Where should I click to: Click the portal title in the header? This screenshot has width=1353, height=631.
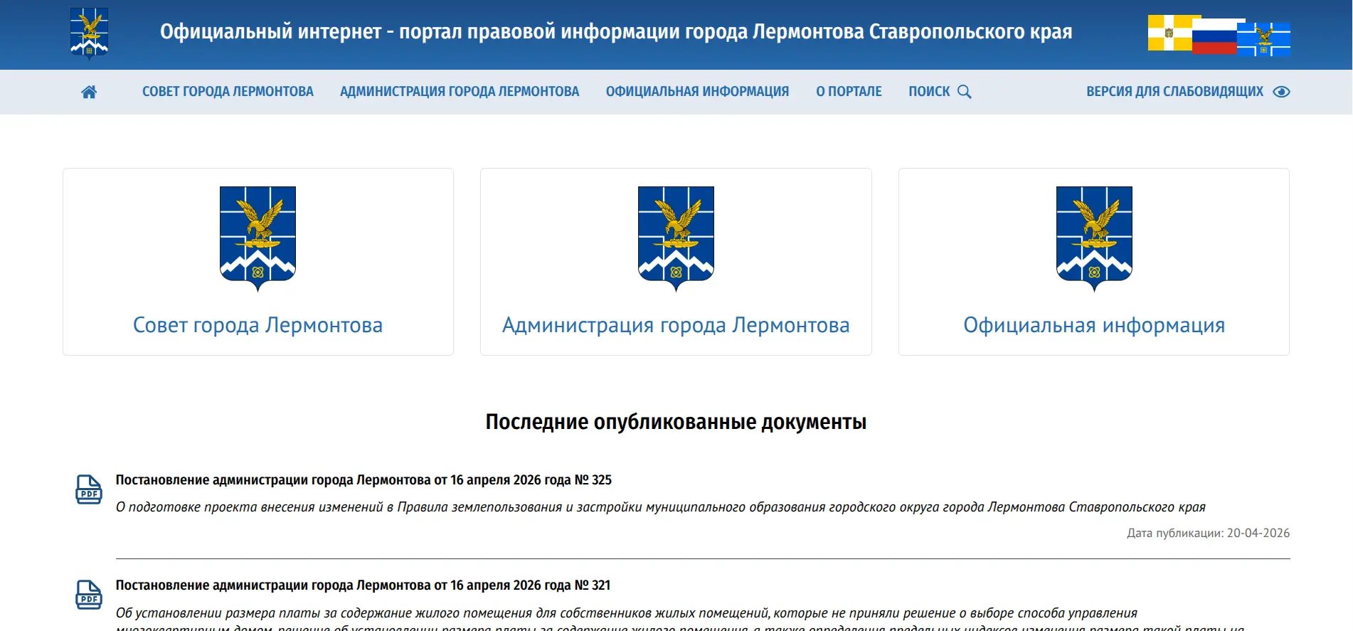tap(616, 32)
